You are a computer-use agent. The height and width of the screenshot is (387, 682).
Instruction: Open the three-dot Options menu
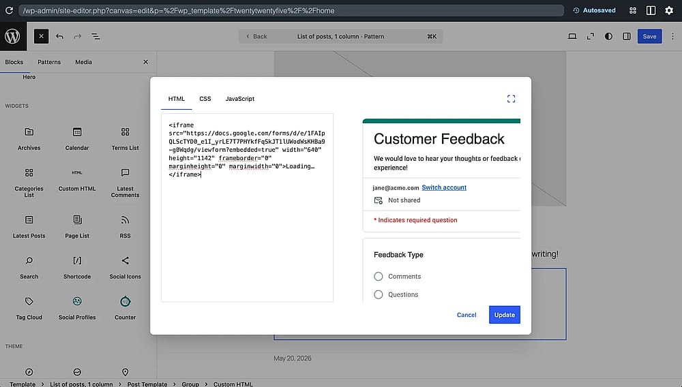(672, 37)
